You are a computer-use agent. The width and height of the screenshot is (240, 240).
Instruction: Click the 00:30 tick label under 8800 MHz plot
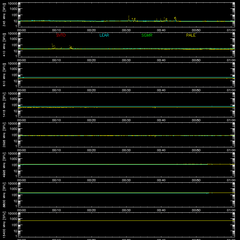(x=126, y=210)
